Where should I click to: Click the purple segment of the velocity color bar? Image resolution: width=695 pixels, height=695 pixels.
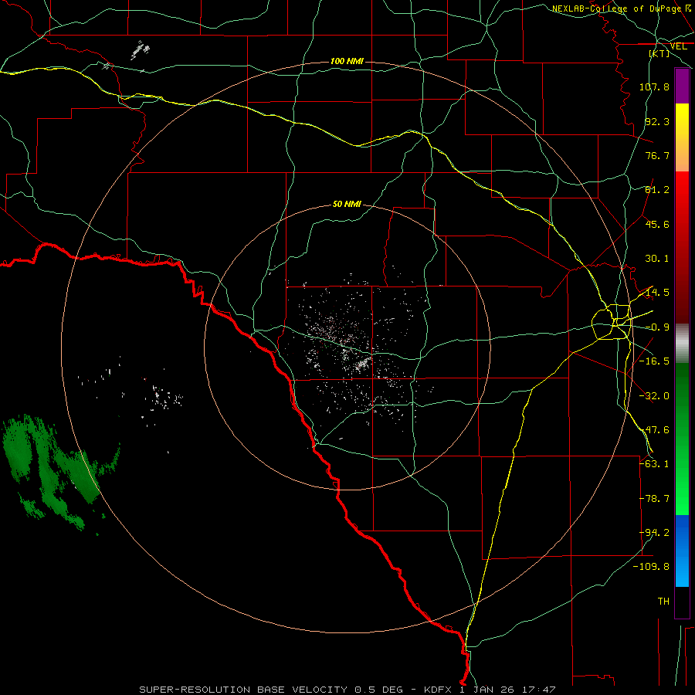coord(682,86)
